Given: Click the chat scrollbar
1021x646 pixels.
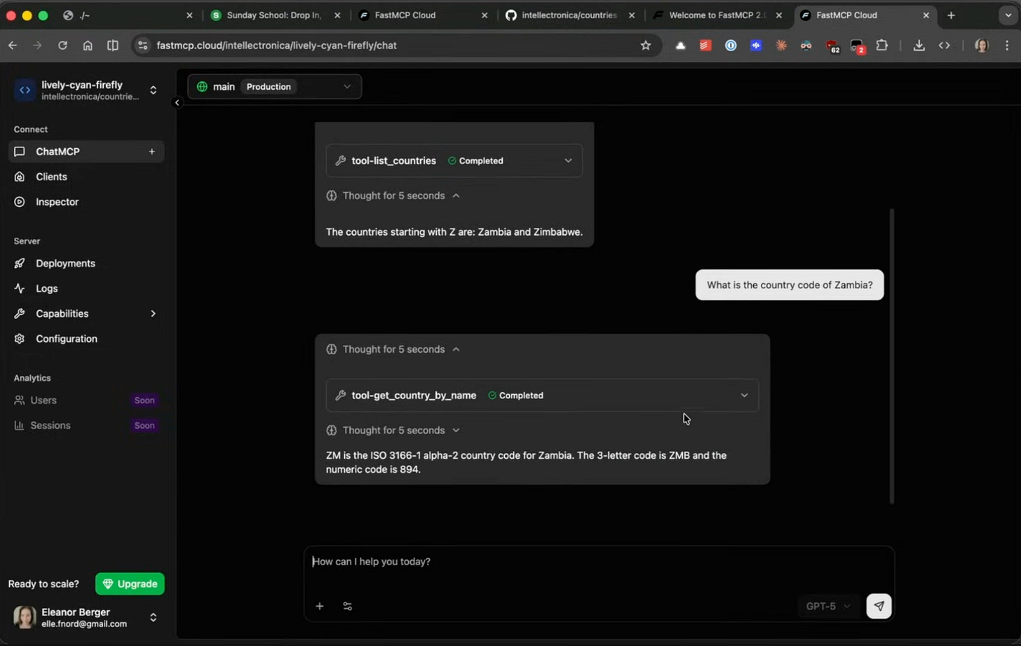Looking at the screenshot, I should 892,356.
